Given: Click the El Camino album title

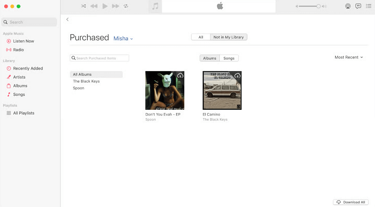Looking at the screenshot, I should point(211,114).
